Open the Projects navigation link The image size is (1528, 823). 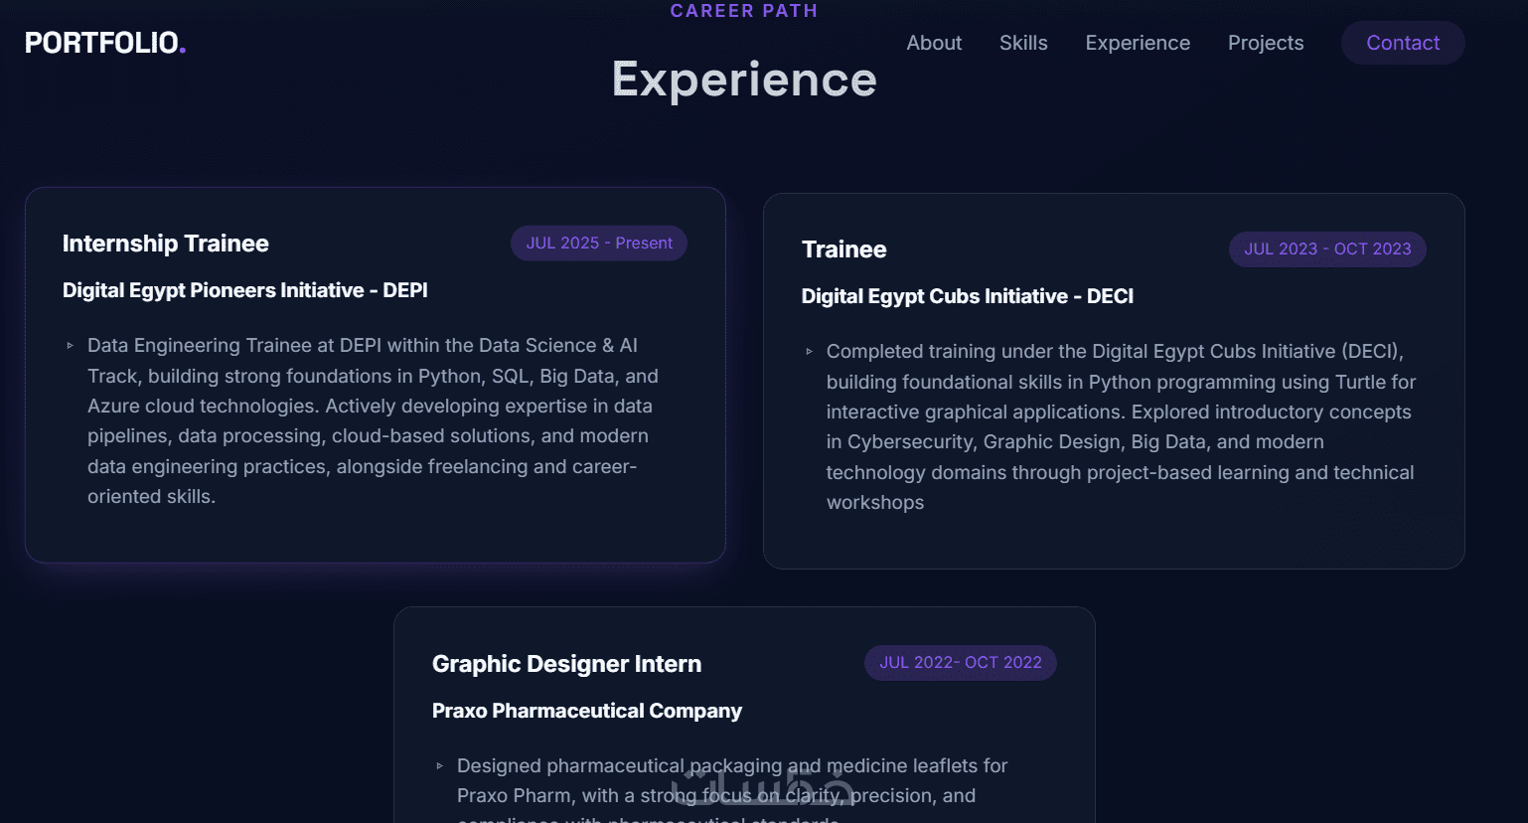coord(1265,43)
